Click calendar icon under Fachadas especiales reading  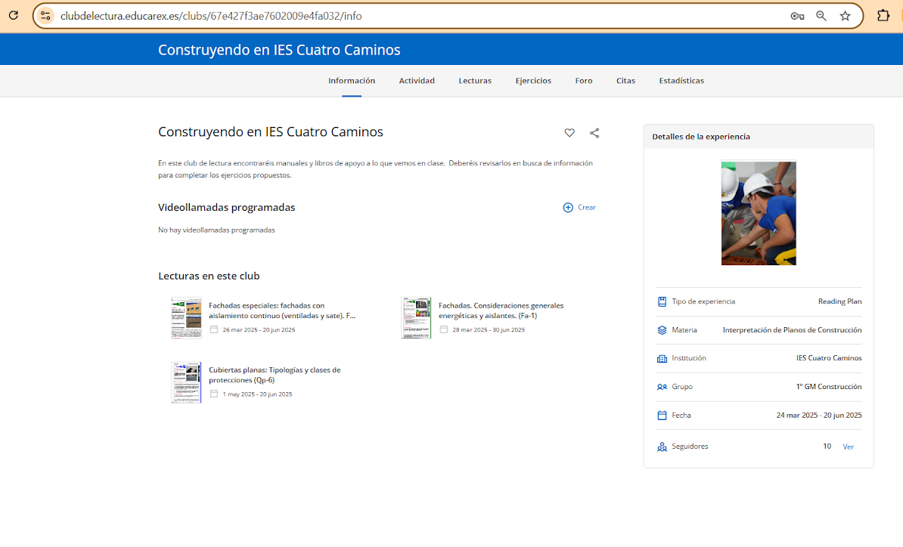pyautogui.click(x=214, y=329)
